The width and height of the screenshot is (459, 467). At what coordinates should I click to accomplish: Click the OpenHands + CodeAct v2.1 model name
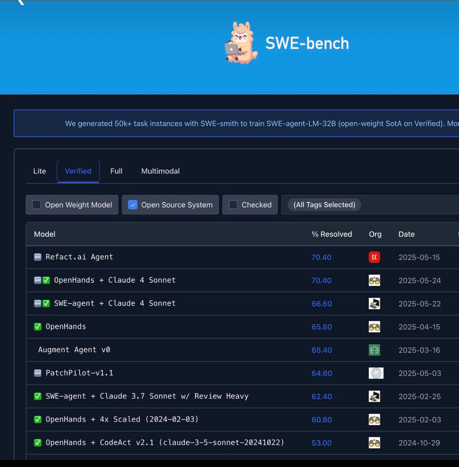pyautogui.click(x=165, y=442)
